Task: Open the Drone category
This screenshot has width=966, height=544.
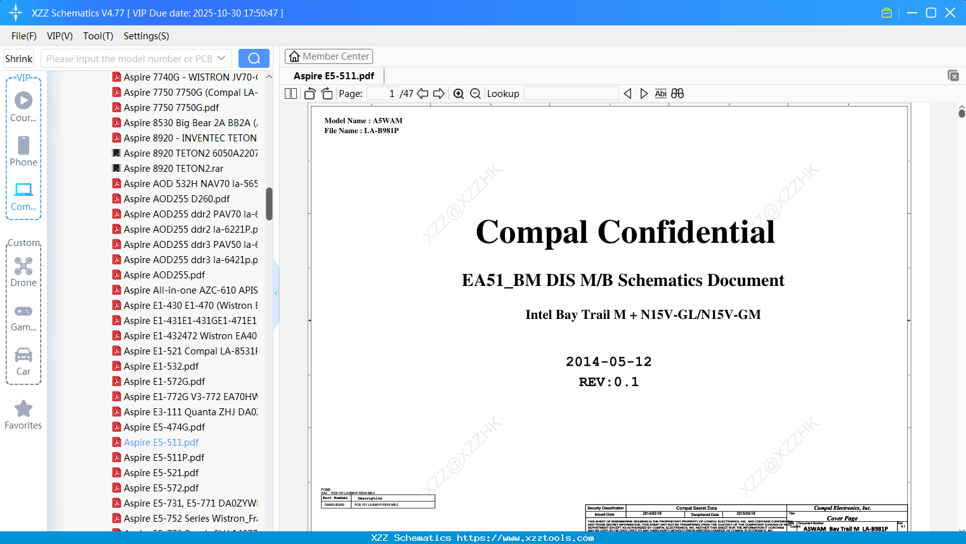Action: [x=23, y=271]
